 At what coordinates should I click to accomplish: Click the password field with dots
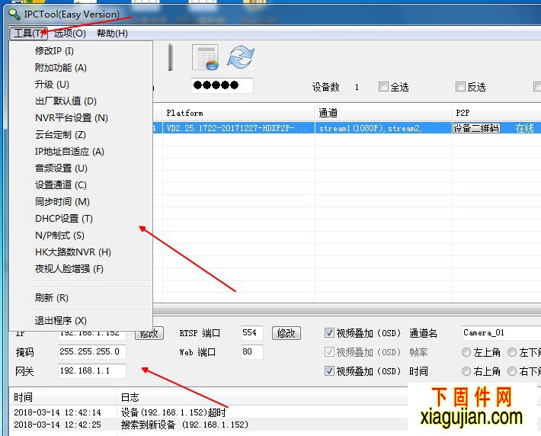(x=222, y=85)
